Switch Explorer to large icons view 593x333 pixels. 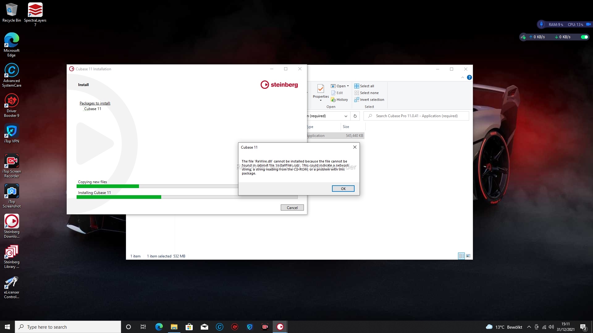468,256
